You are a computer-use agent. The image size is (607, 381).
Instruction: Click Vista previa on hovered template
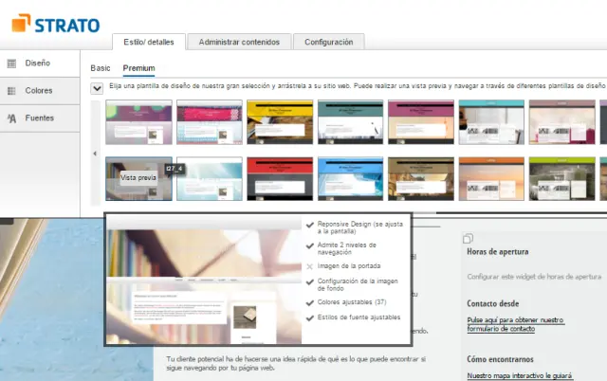pyautogui.click(x=138, y=177)
